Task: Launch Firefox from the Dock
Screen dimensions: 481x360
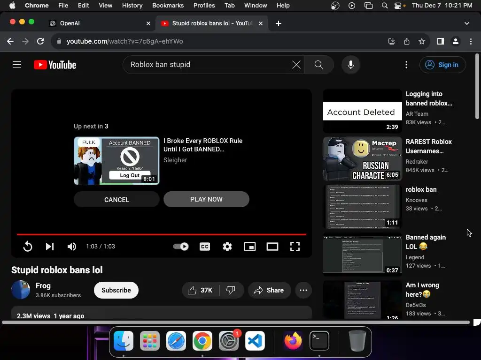Action: coord(293,341)
